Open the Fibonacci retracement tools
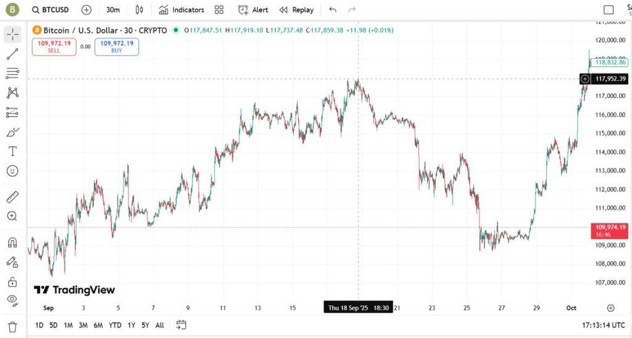Viewport: 632px width, 338px height. tap(12, 73)
